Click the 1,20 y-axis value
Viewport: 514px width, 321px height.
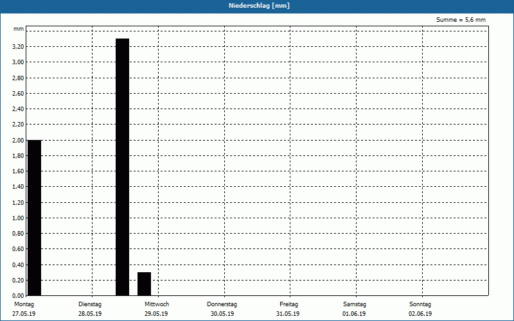tap(18, 203)
